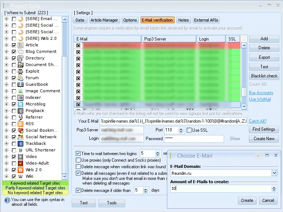
Task: Click the Amount of E-Mails input field
Action: pyautogui.click(x=220, y=189)
